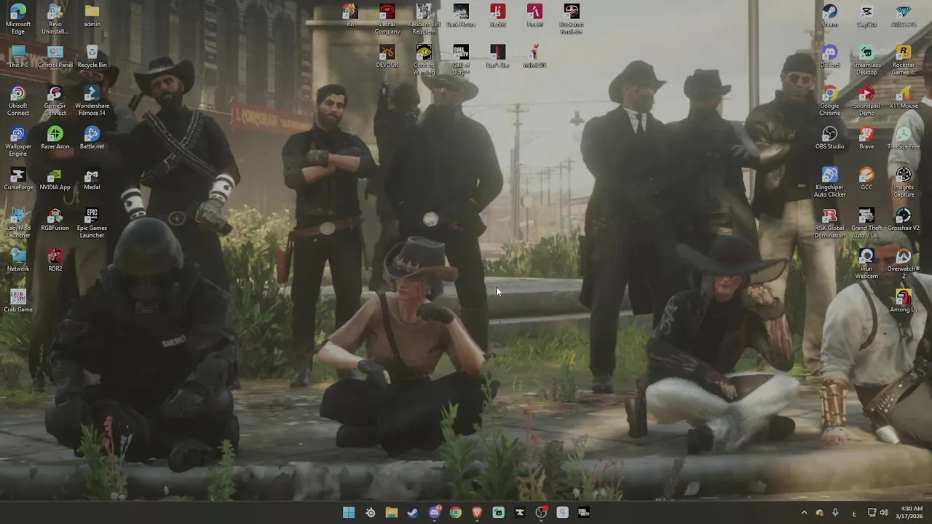Select the RISK Global Domination icon

click(829, 223)
